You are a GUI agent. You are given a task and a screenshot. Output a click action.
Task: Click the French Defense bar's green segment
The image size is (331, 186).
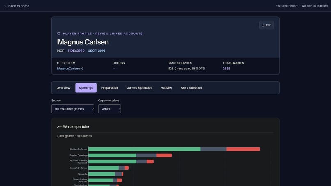click(103, 168)
